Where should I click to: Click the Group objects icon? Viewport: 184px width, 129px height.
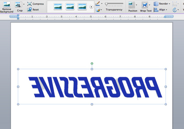174,4
